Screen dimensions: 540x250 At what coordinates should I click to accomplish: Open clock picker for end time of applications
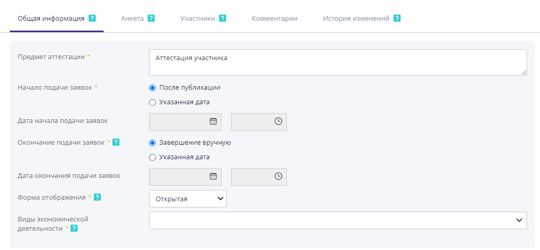[x=278, y=176]
